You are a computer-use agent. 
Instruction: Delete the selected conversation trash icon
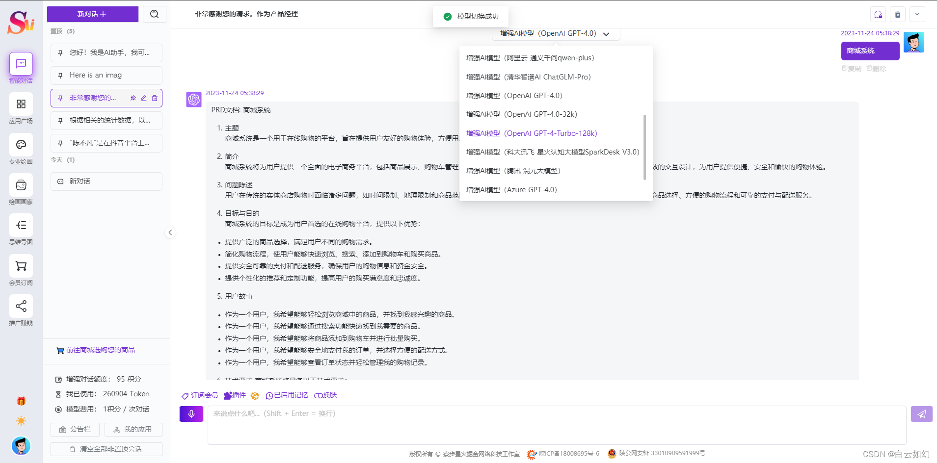pyautogui.click(x=155, y=98)
